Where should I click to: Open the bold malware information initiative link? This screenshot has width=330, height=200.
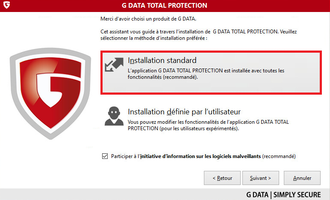(200, 156)
